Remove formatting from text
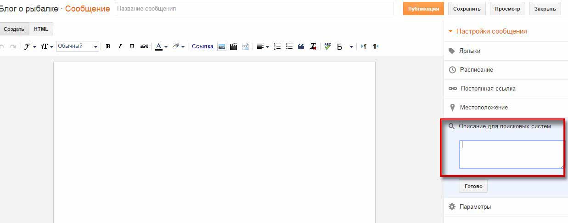 [x=313, y=46]
